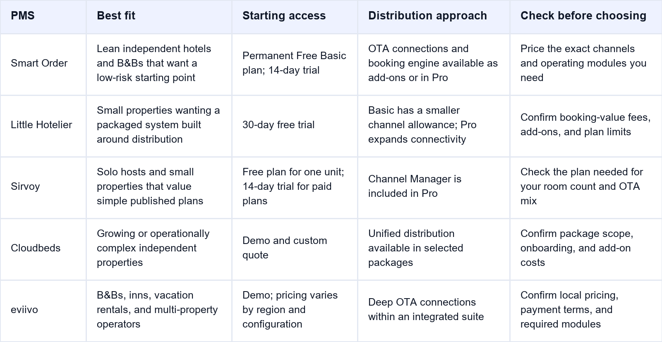The image size is (662, 342).
Task: Click the Cloudbeds row name
Action: (43, 249)
